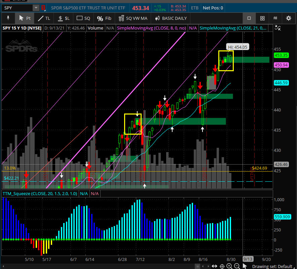Screen dimensions: 297x269
Task: Click the SimpleMovingAvg (CLOSE, 8, 0, no) label
Action: click(x=152, y=28)
